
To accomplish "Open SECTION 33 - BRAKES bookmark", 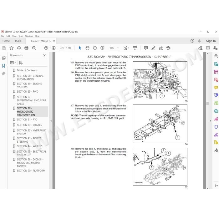I will [29, 125].
